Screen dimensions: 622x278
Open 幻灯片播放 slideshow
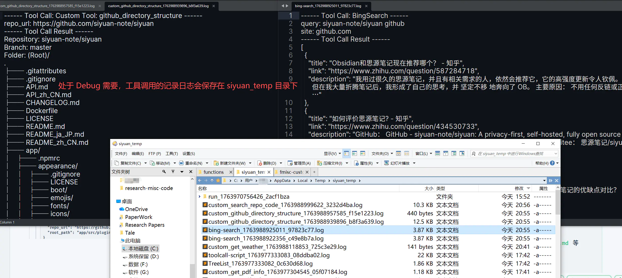[397, 163]
